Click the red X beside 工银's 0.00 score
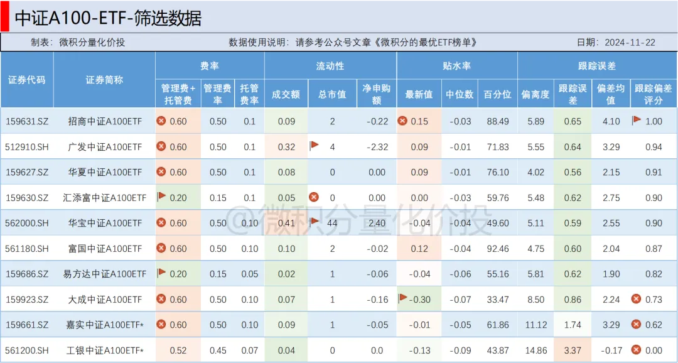Screen dimensions: 678x363 (636, 350)
